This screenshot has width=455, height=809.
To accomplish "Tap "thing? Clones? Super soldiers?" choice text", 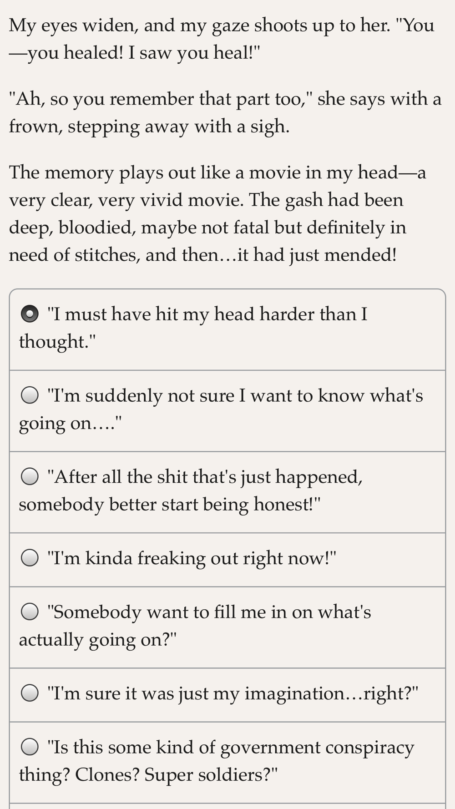I will tap(148, 775).
